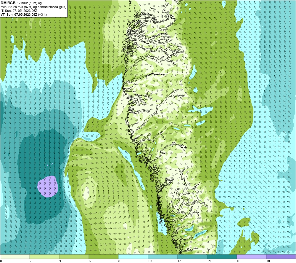
Task: Click the purple wind maximum blob on map
Action: click(x=47, y=187)
